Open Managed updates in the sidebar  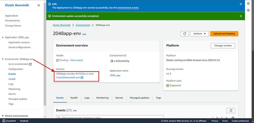point(18,99)
